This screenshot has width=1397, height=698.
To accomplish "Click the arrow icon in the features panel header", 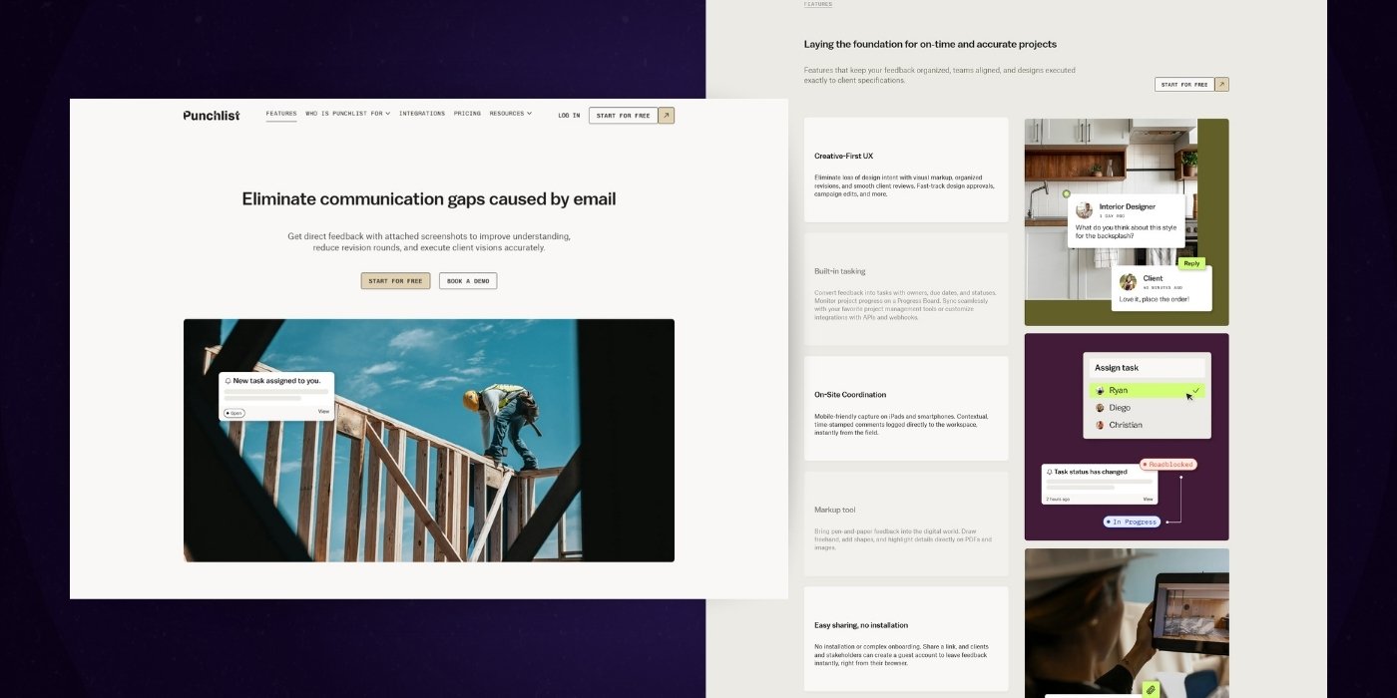I will click(1221, 85).
